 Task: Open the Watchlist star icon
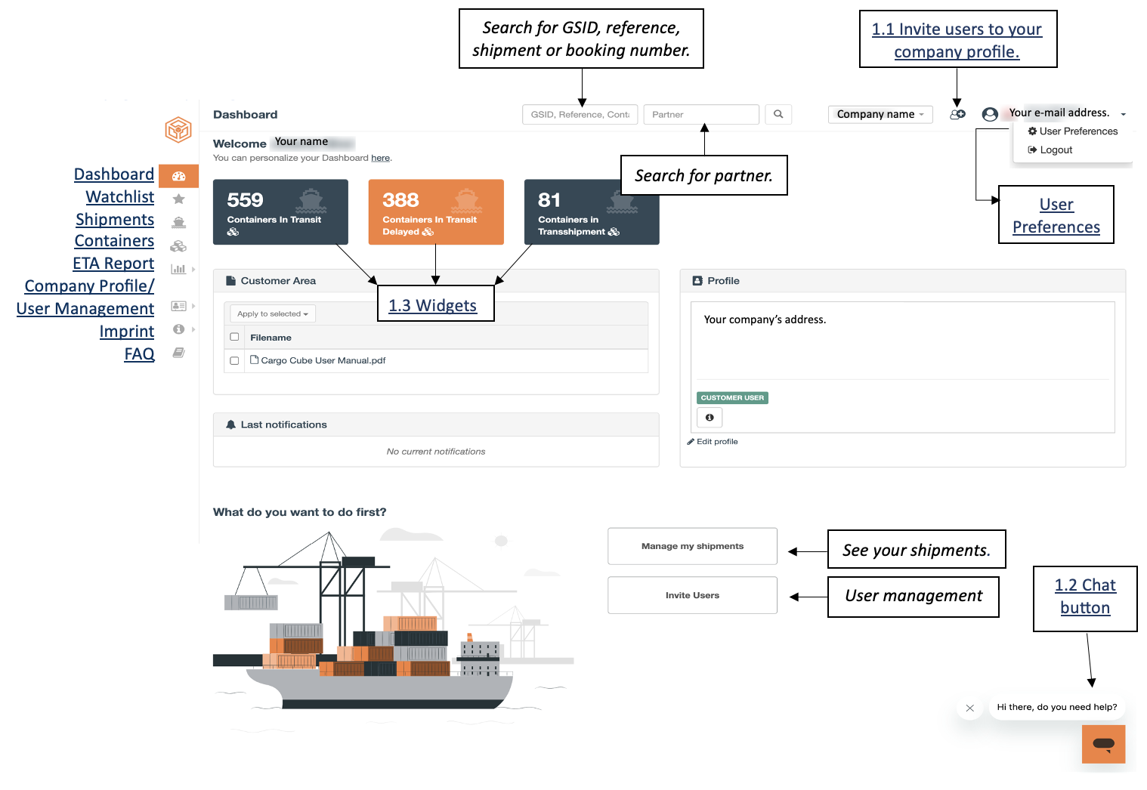coord(179,199)
